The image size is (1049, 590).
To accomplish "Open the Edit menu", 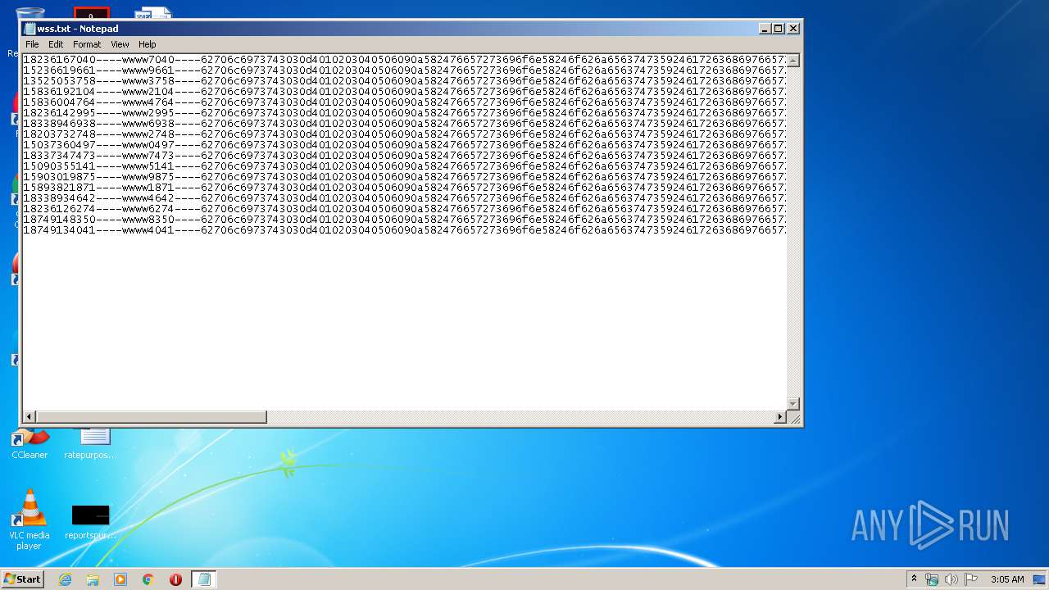I will tap(56, 44).
